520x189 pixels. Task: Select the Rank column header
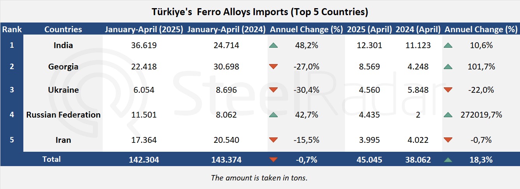[12, 29]
